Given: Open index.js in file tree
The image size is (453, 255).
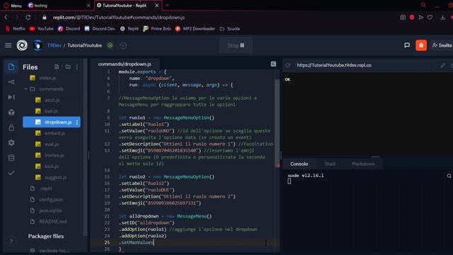Looking at the screenshot, I should pyautogui.click(x=47, y=78).
